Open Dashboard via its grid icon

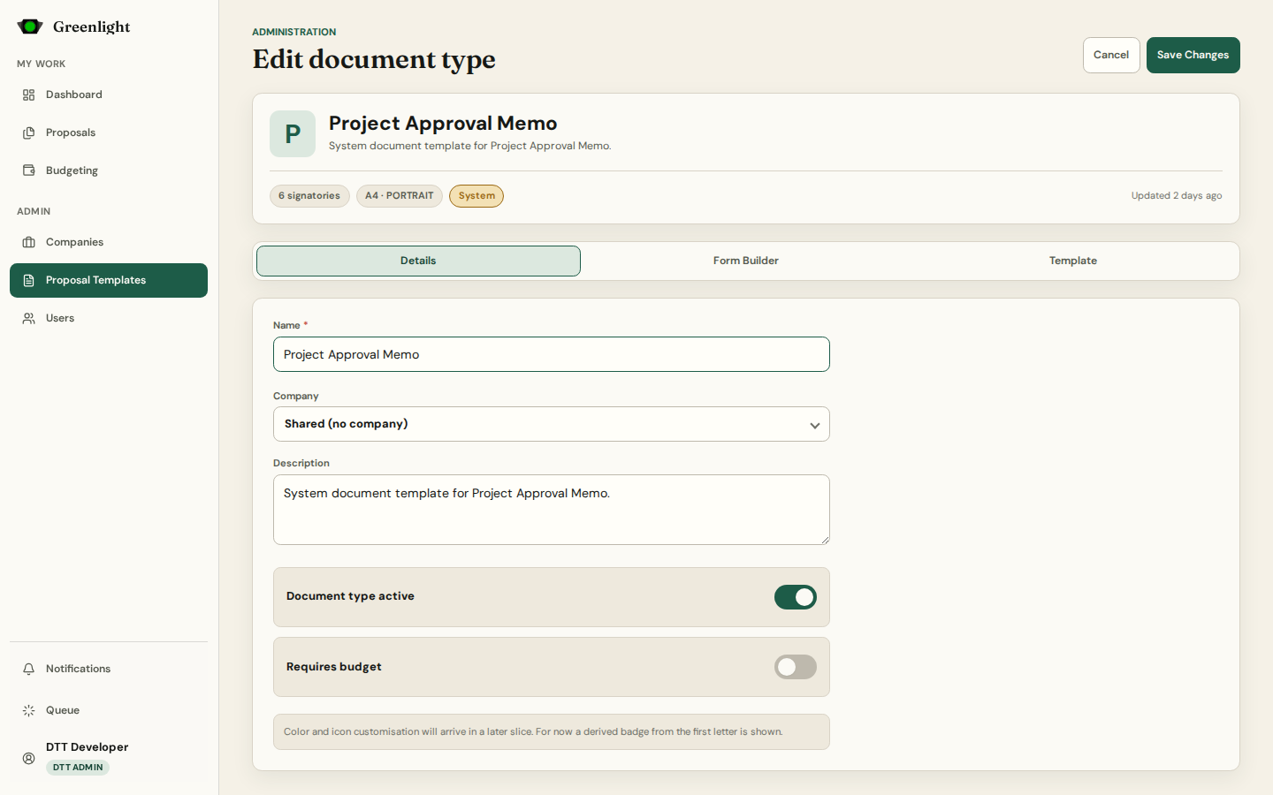[29, 95]
